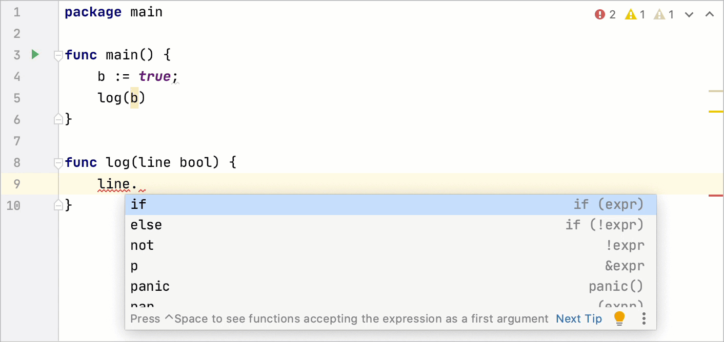Click the lightbulb icon in the completion popup
Viewport: 724px width, 342px height.
pyautogui.click(x=619, y=318)
